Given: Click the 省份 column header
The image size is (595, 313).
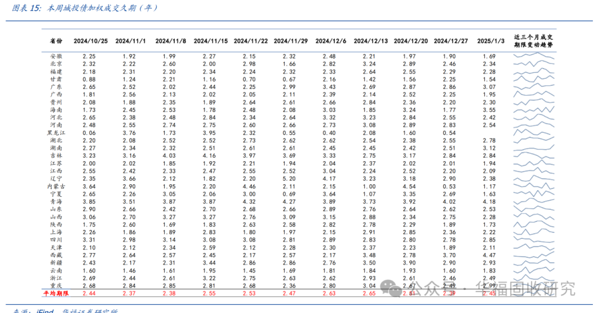Looking at the screenshot, I should click(56, 41).
